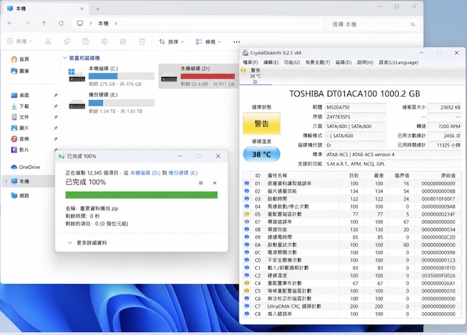Image resolution: width=467 pixels, height=335 pixels.
Task: Go forward with the Explorer forward arrow
Action: point(27,23)
